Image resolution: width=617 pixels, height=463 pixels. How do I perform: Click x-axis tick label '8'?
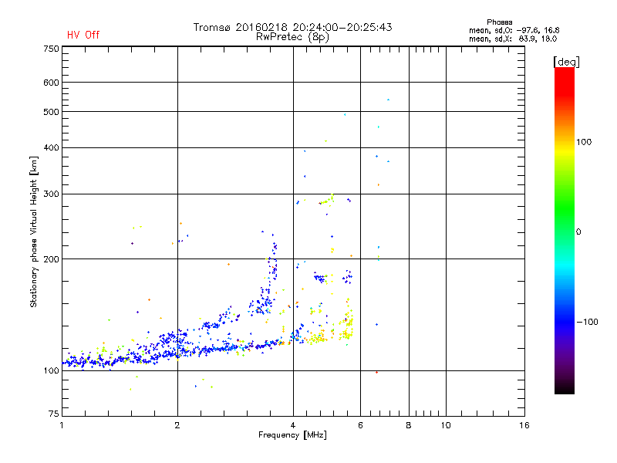click(409, 425)
